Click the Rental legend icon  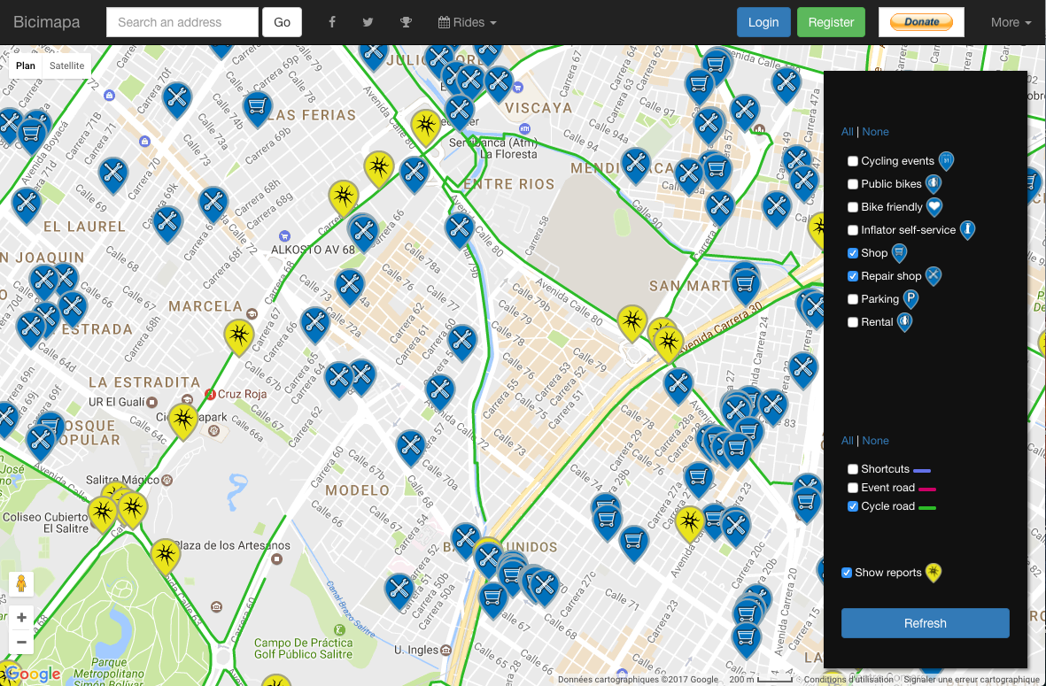point(904,321)
